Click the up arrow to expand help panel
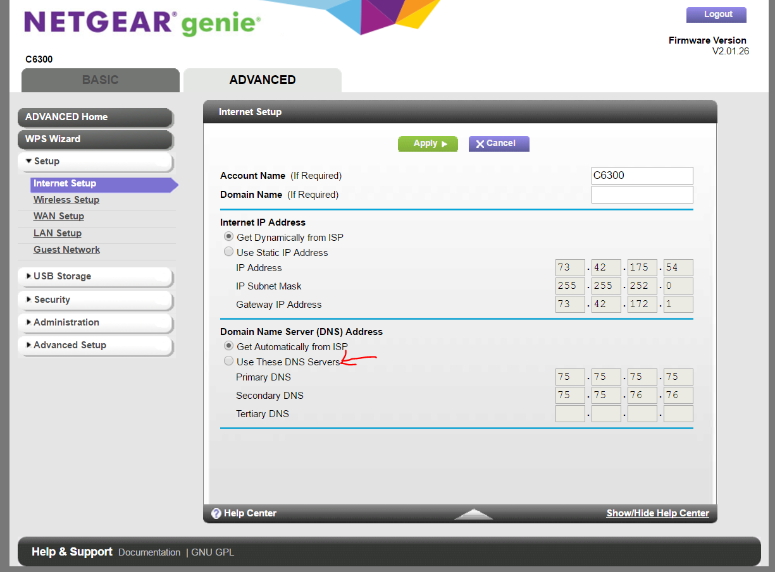The height and width of the screenshot is (572, 775). (473, 514)
